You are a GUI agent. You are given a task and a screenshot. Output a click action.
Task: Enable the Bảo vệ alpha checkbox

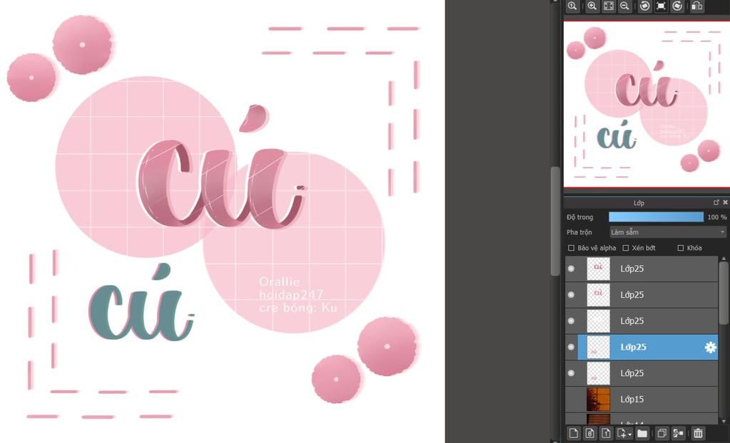coord(571,248)
